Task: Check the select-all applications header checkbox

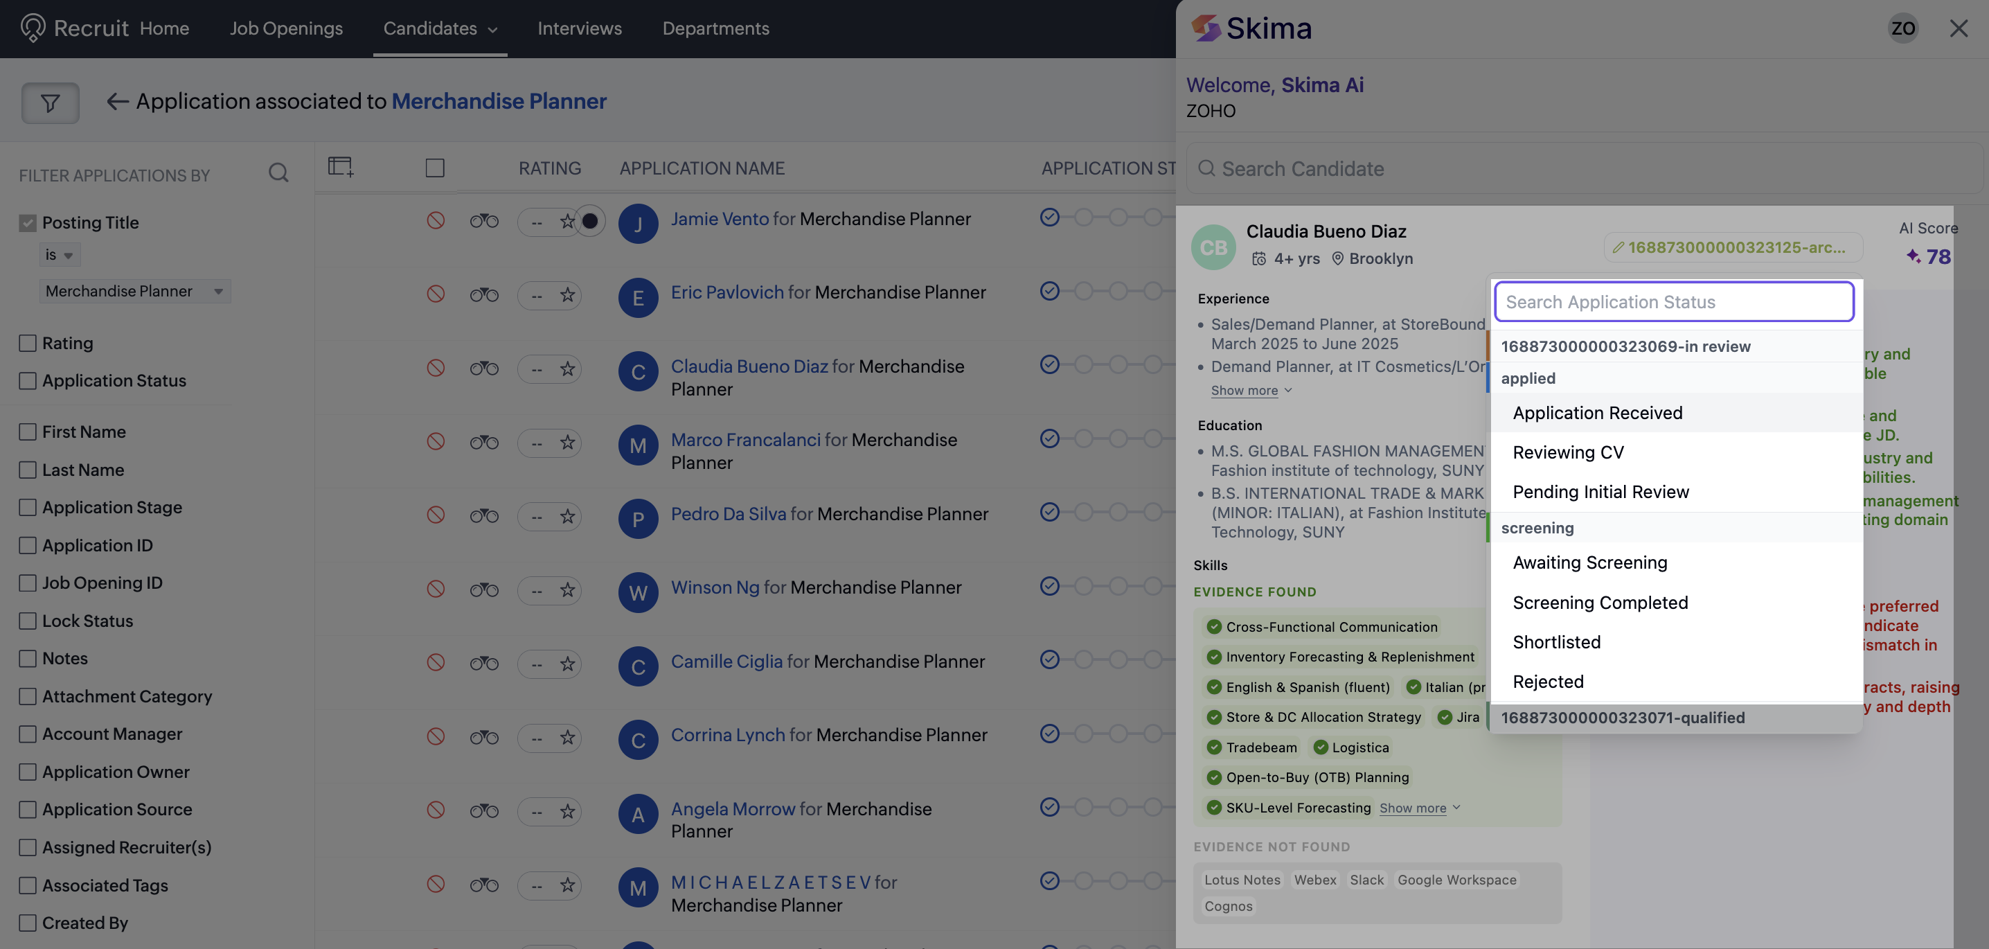Action: point(435,168)
